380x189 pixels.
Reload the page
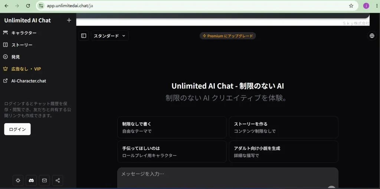[28, 6]
